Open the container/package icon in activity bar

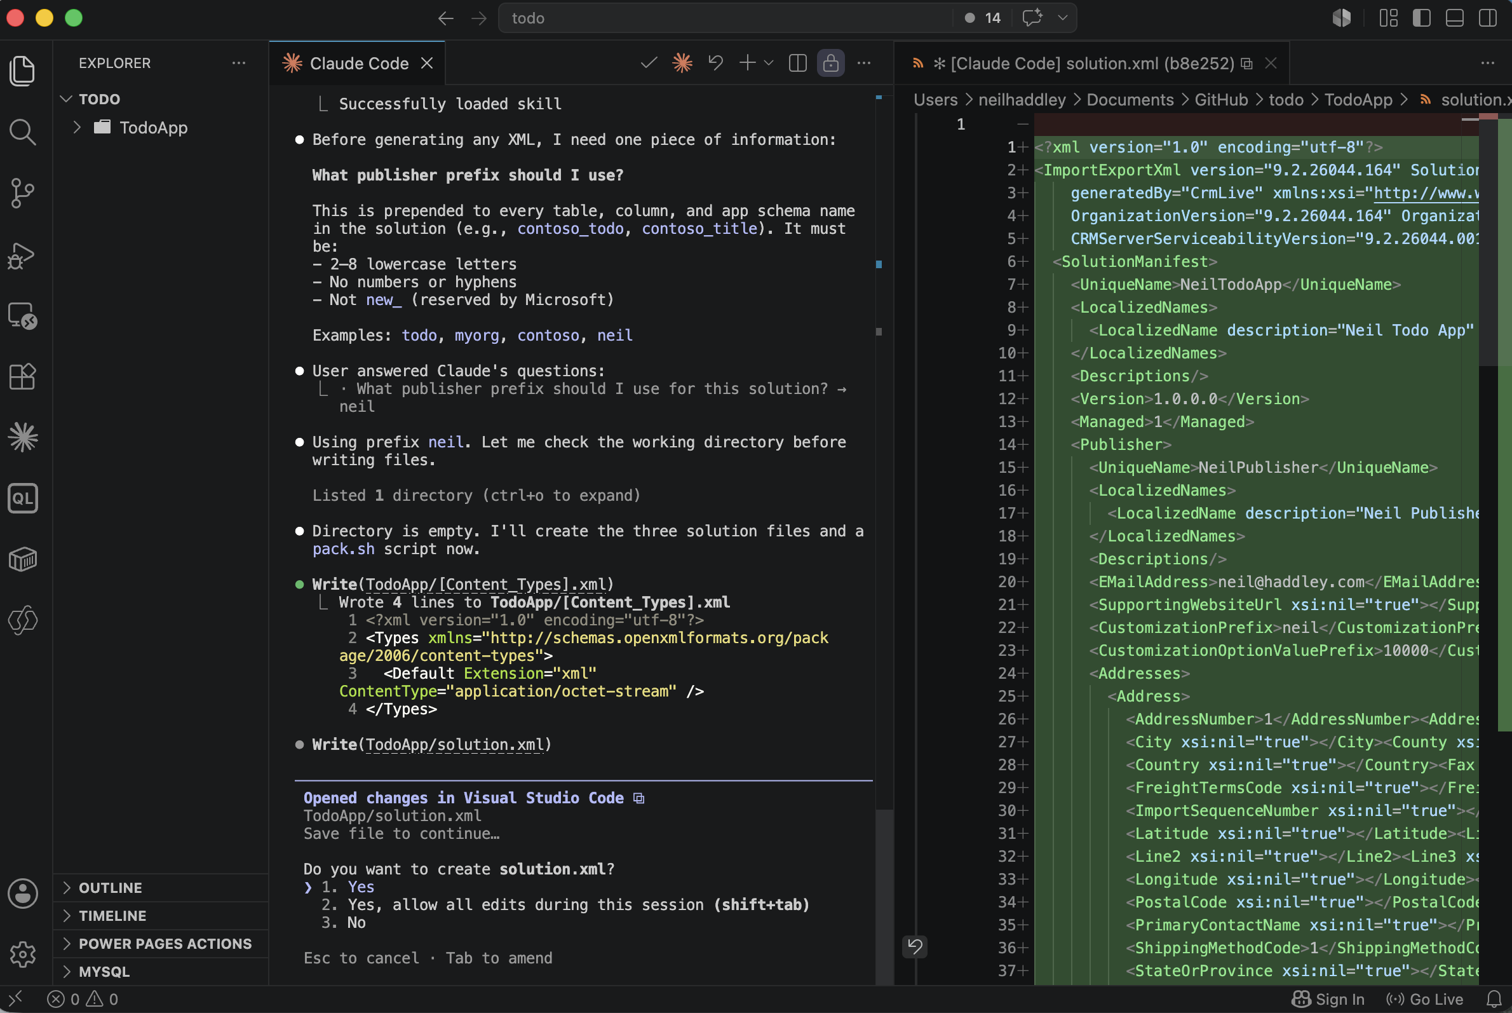tap(23, 559)
